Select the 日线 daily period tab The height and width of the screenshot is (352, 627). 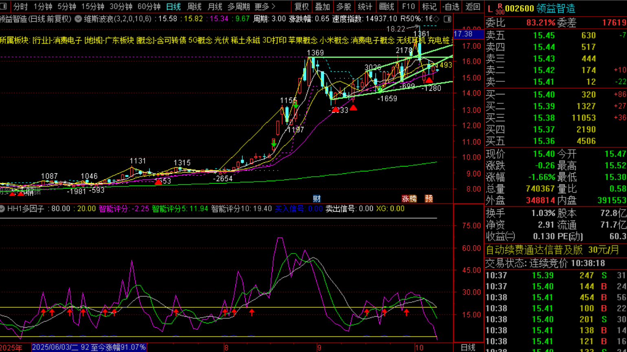point(173,7)
